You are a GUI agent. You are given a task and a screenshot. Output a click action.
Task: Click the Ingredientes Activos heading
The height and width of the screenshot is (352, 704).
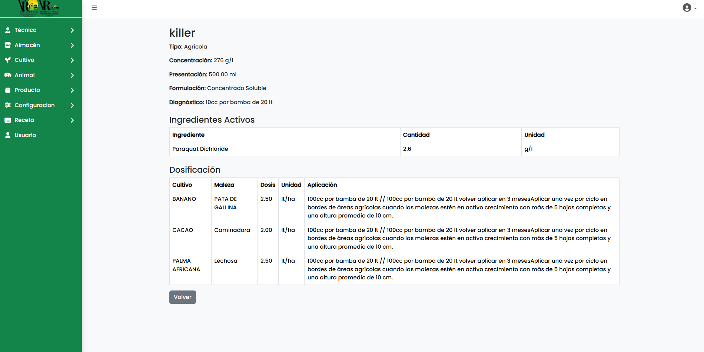212,120
